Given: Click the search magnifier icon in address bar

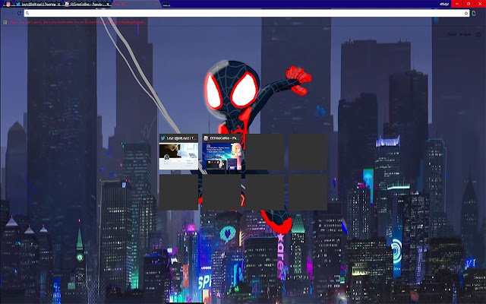Looking at the screenshot, I should (27, 14).
